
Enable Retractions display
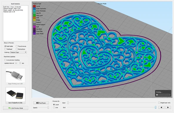[x=17, y=49]
